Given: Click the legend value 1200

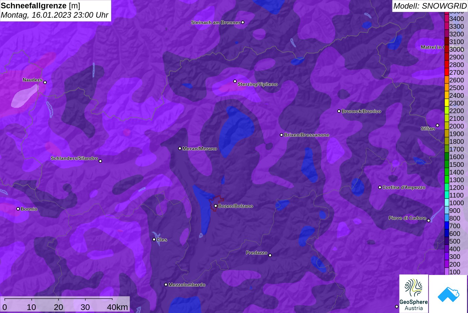Looking at the screenshot, I should 457,188.
